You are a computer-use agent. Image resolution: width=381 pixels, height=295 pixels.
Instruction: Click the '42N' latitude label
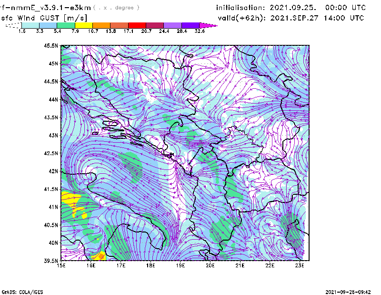(x=53, y=171)
